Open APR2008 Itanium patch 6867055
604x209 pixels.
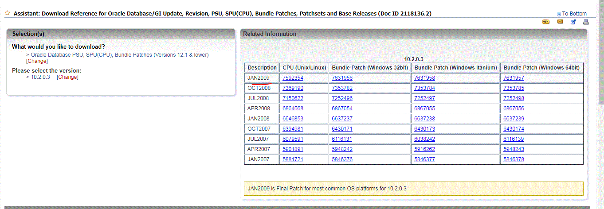[424, 108]
